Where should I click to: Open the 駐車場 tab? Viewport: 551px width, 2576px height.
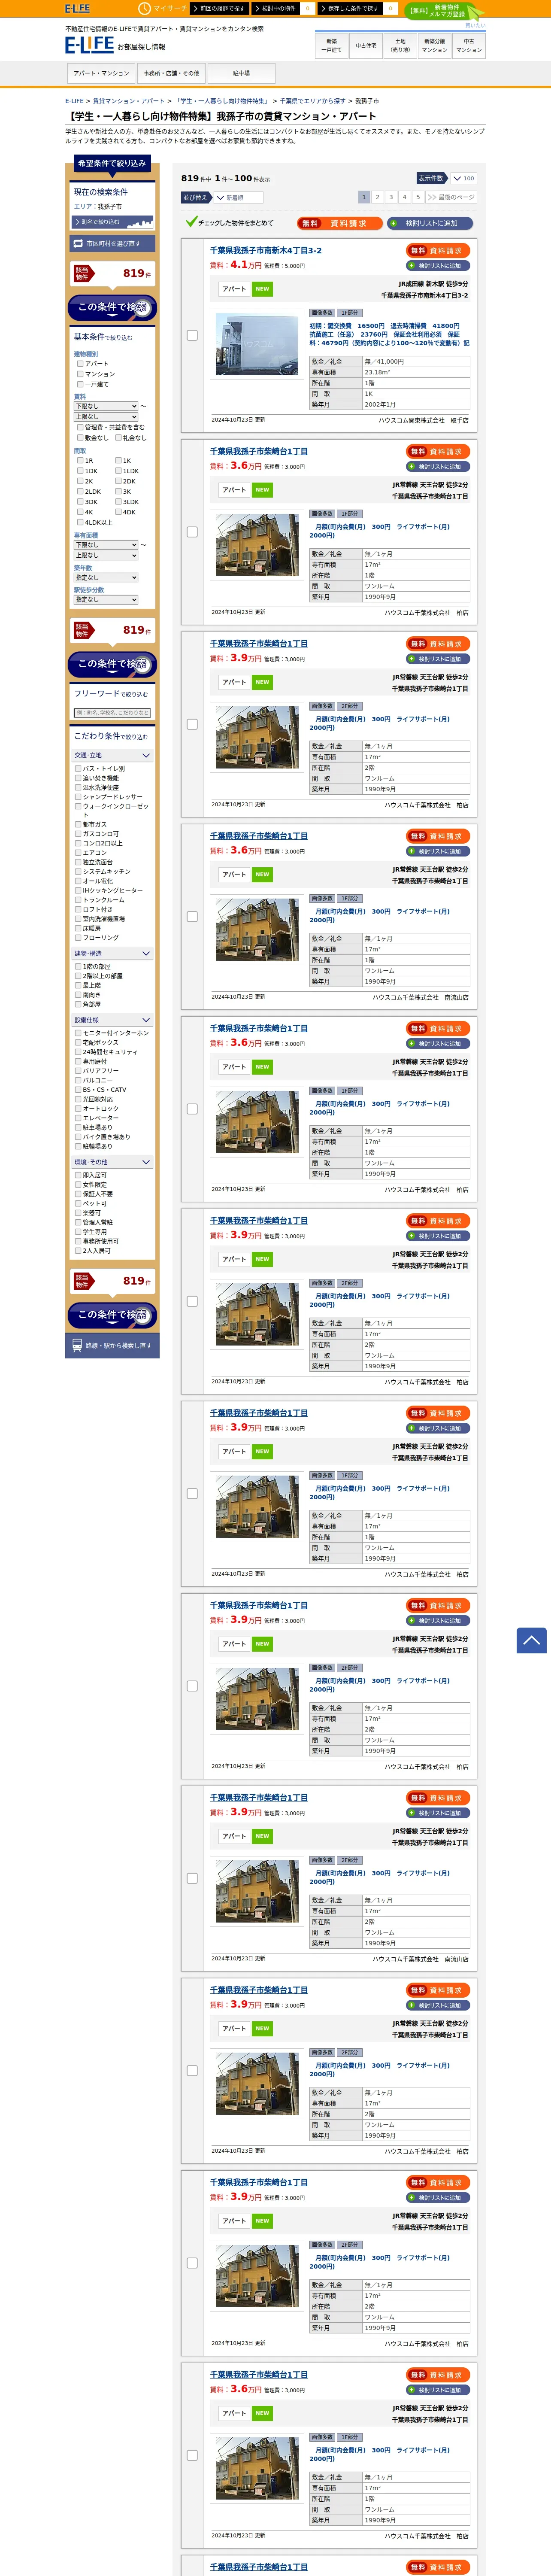tap(241, 73)
